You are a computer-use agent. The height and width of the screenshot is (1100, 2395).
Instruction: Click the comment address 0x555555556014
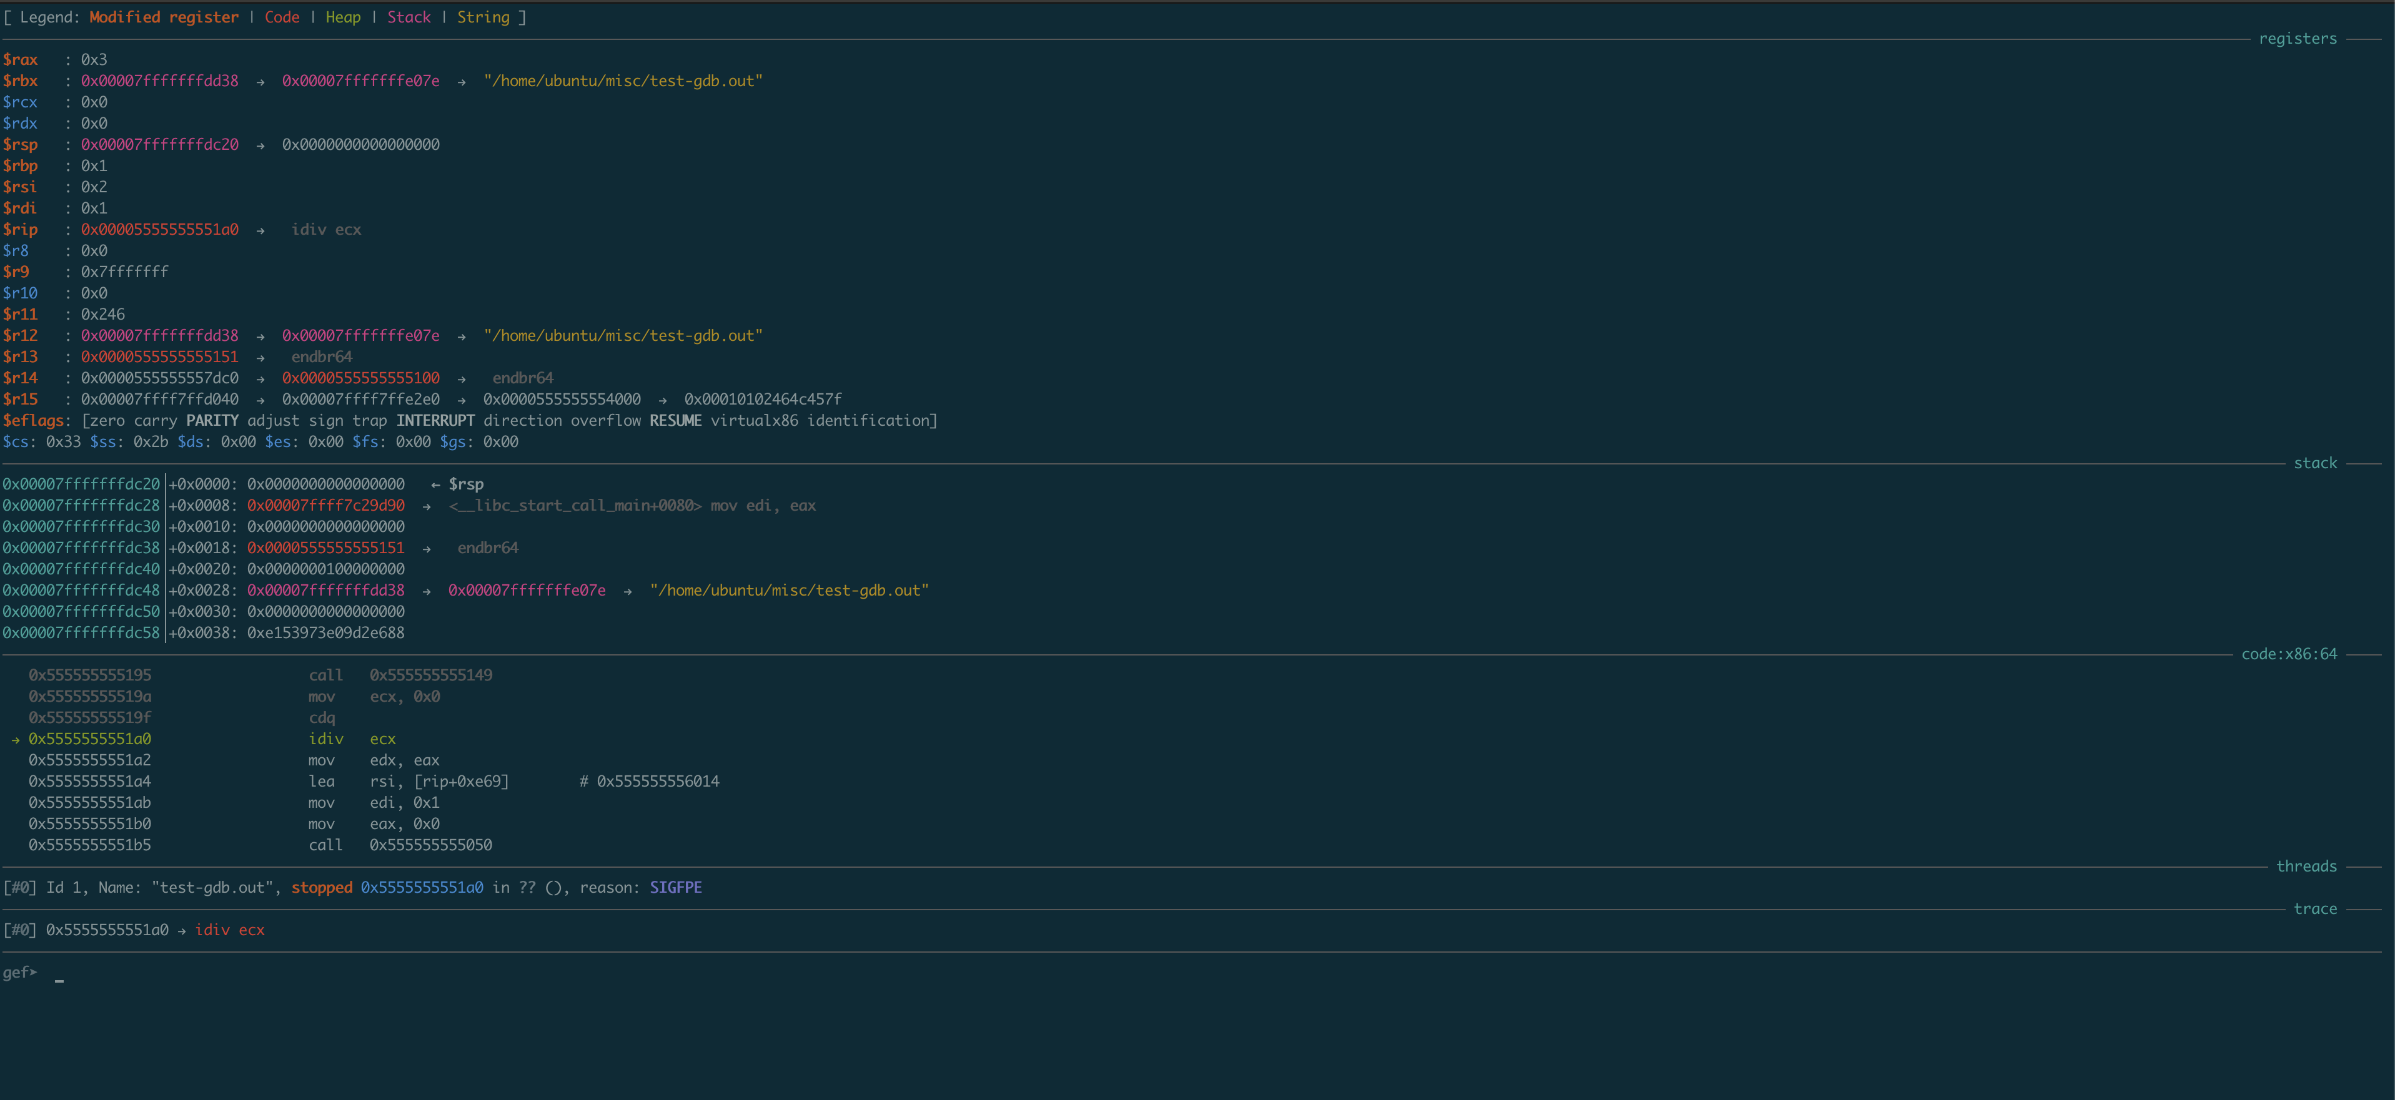(x=658, y=782)
